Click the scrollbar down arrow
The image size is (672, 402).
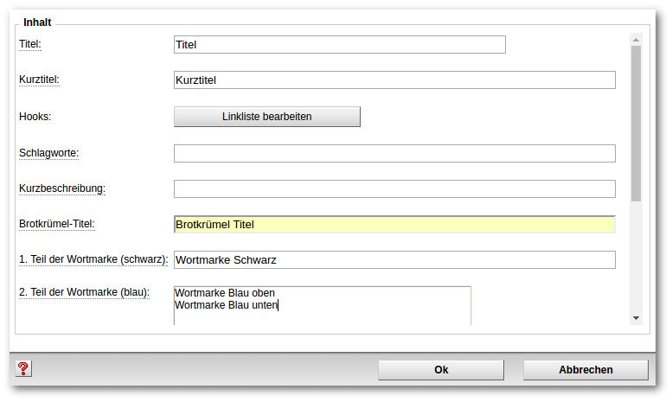[x=636, y=318]
